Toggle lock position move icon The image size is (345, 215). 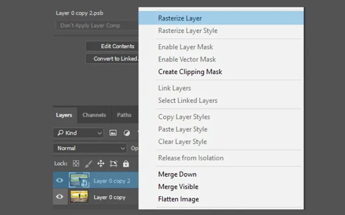click(101, 163)
